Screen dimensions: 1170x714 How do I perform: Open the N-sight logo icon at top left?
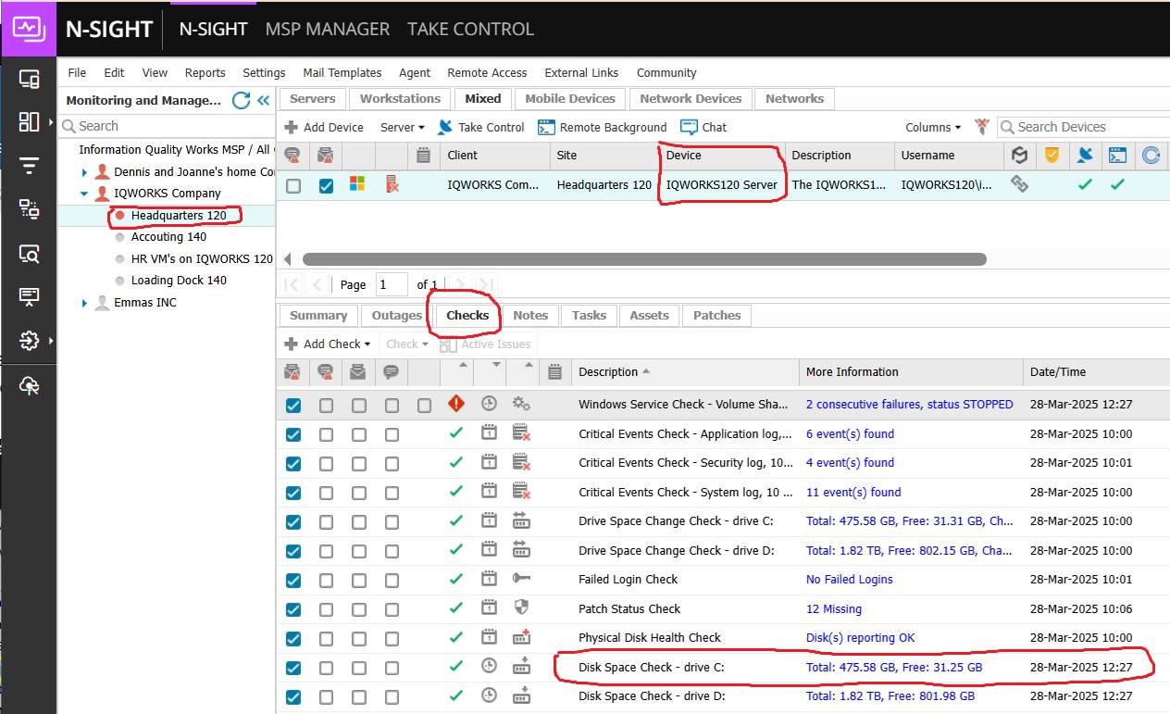coord(29,29)
